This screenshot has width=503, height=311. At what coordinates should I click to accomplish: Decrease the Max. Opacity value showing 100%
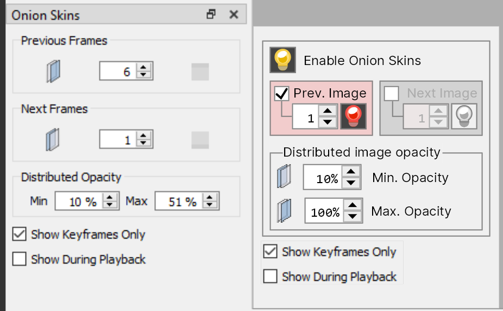(x=353, y=216)
